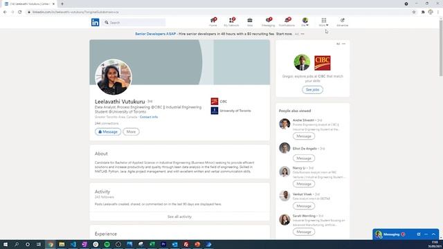Click the See jobs button

pyautogui.click(x=312, y=89)
